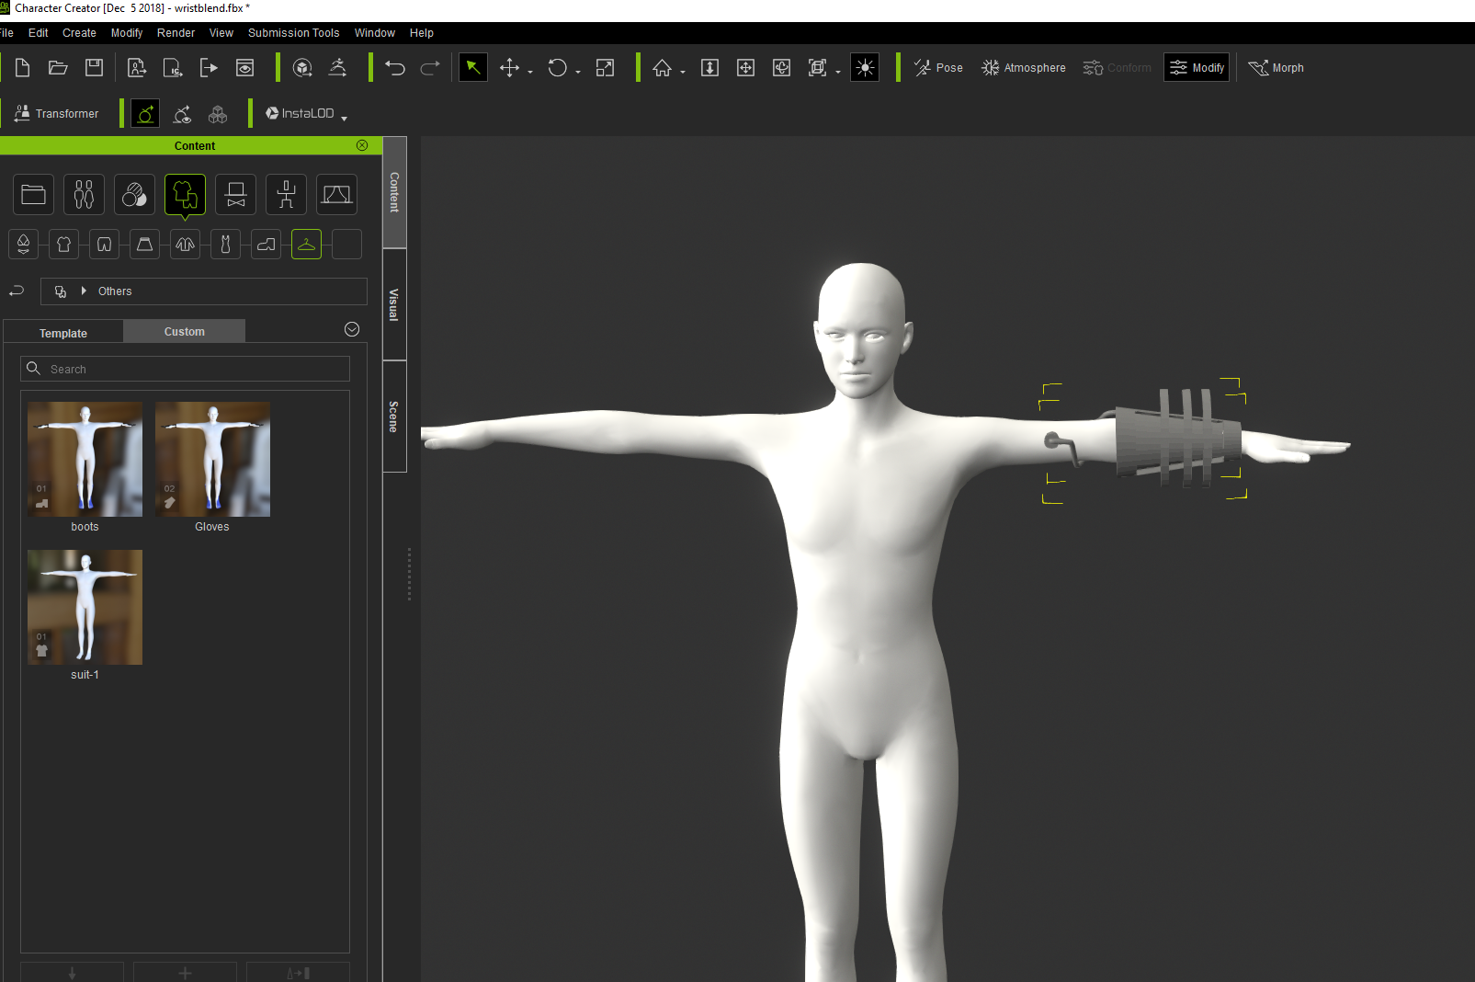Select the Accessory hat and bowtie category
This screenshot has width=1475, height=982.
point(236,194)
